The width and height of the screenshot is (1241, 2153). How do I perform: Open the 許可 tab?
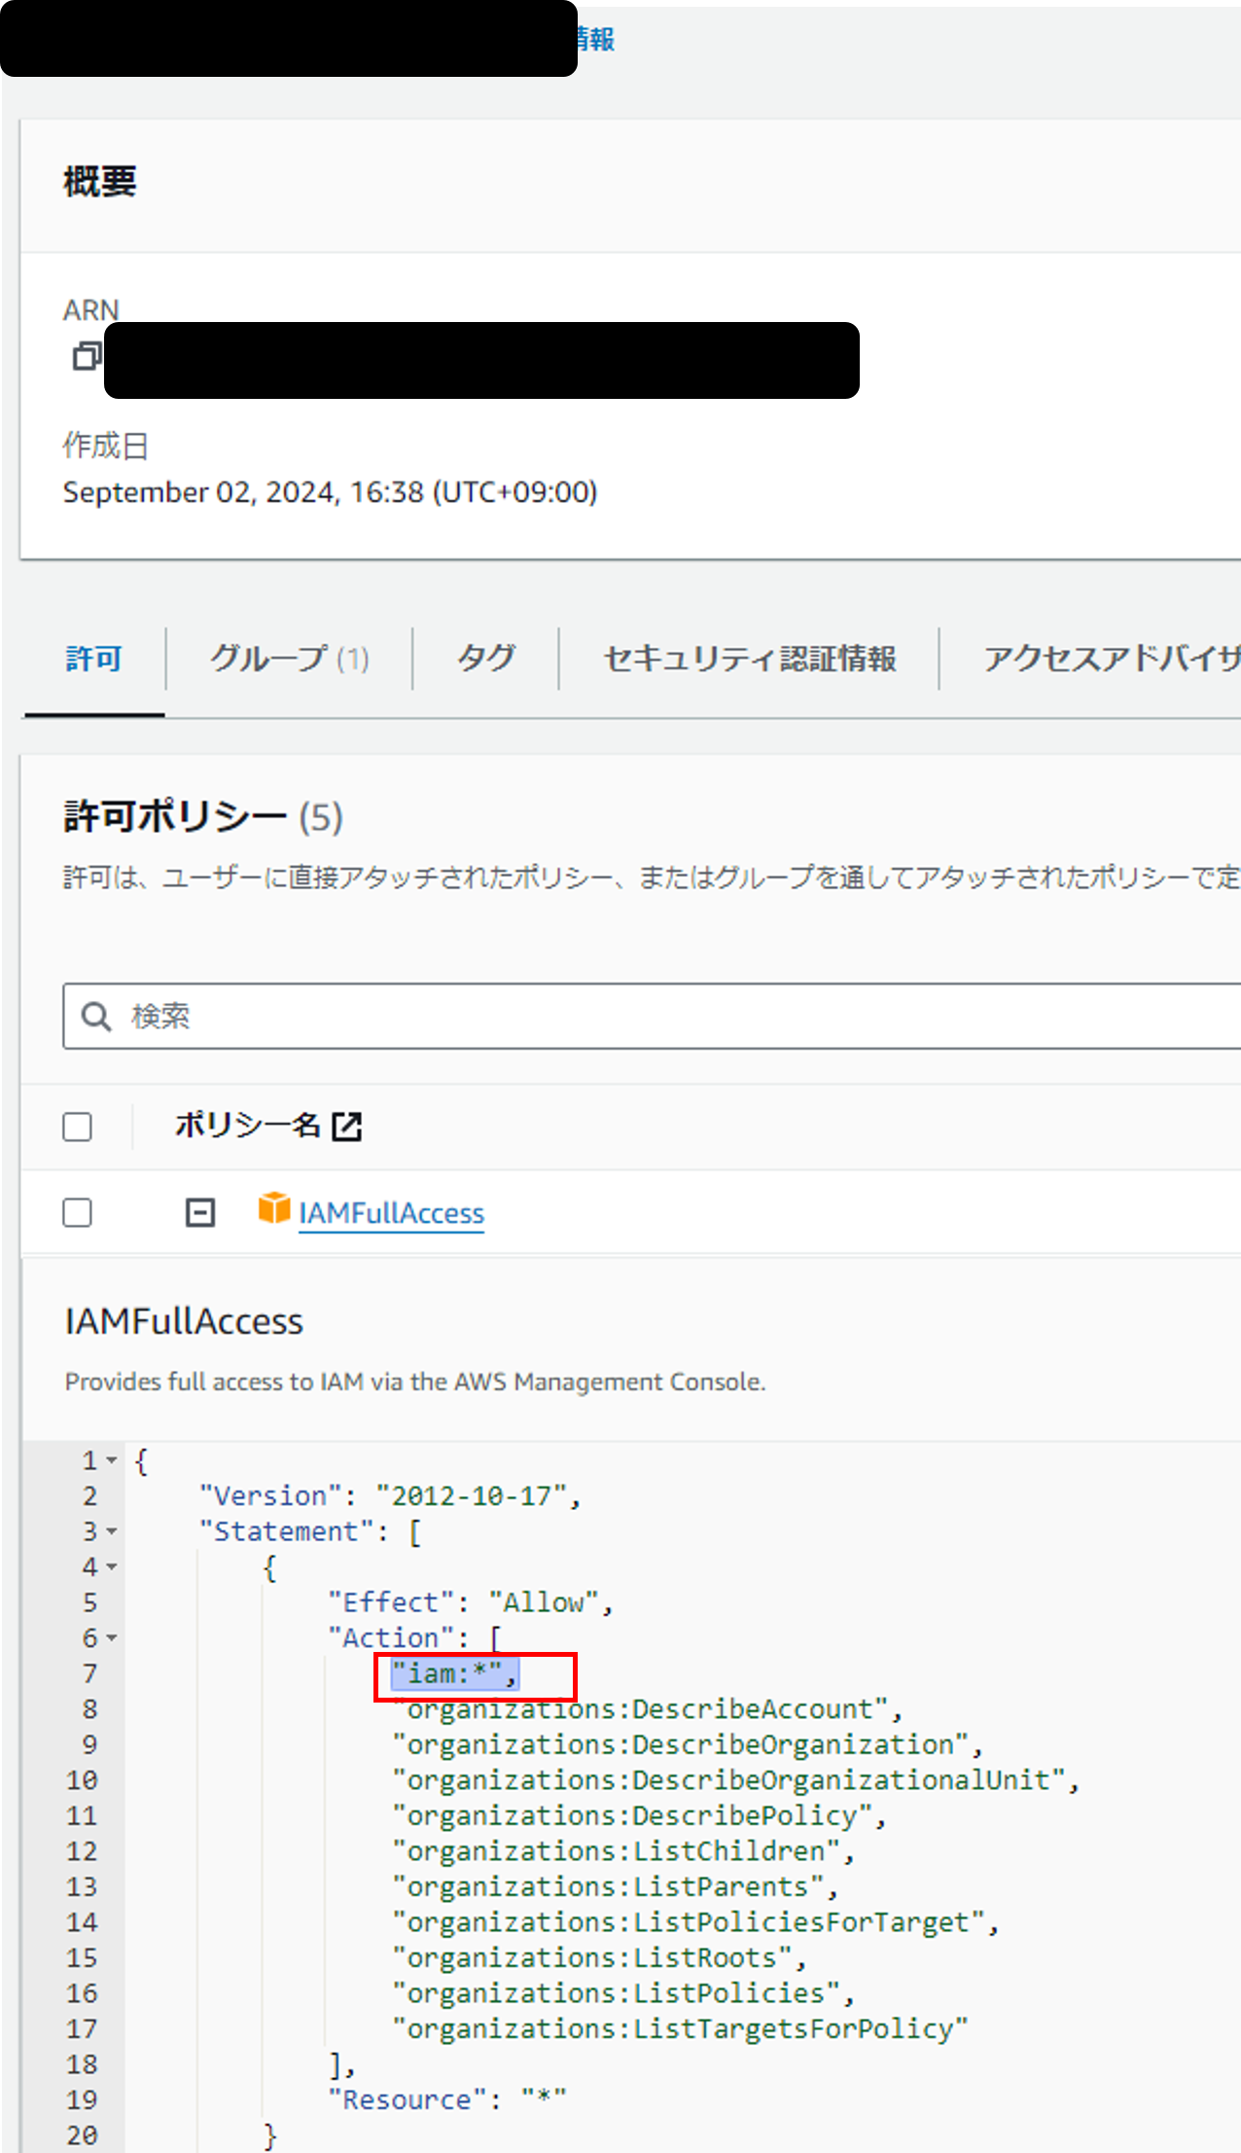(x=94, y=659)
